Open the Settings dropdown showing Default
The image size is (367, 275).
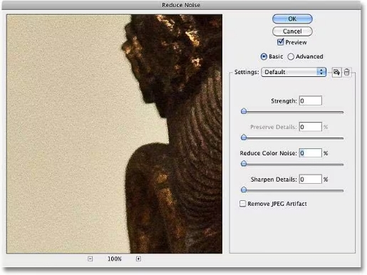[294, 72]
